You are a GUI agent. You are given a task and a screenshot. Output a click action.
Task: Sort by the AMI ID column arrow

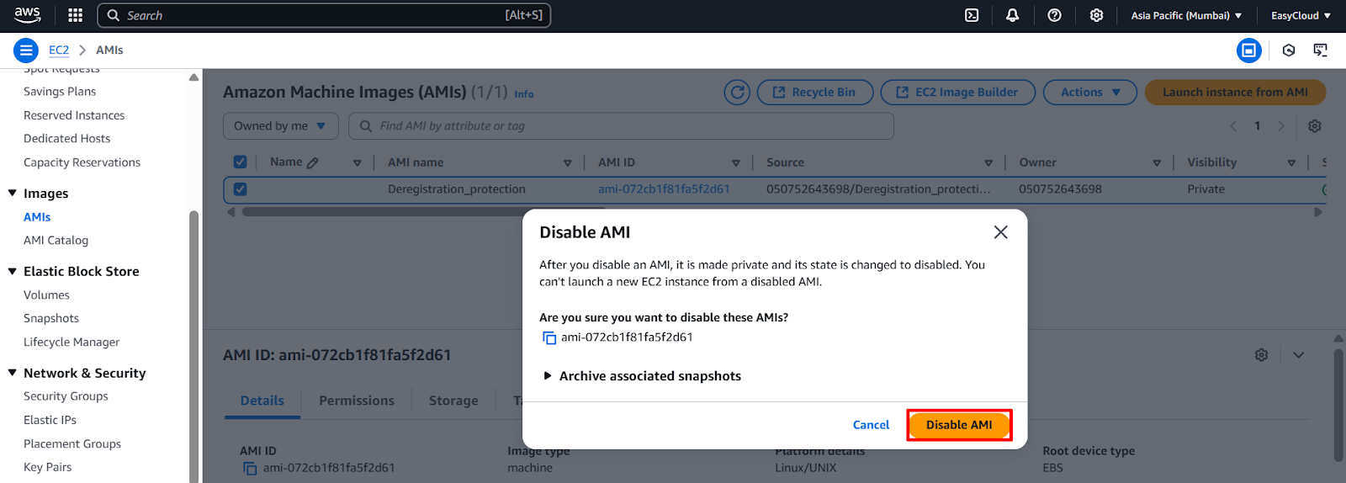coord(736,163)
